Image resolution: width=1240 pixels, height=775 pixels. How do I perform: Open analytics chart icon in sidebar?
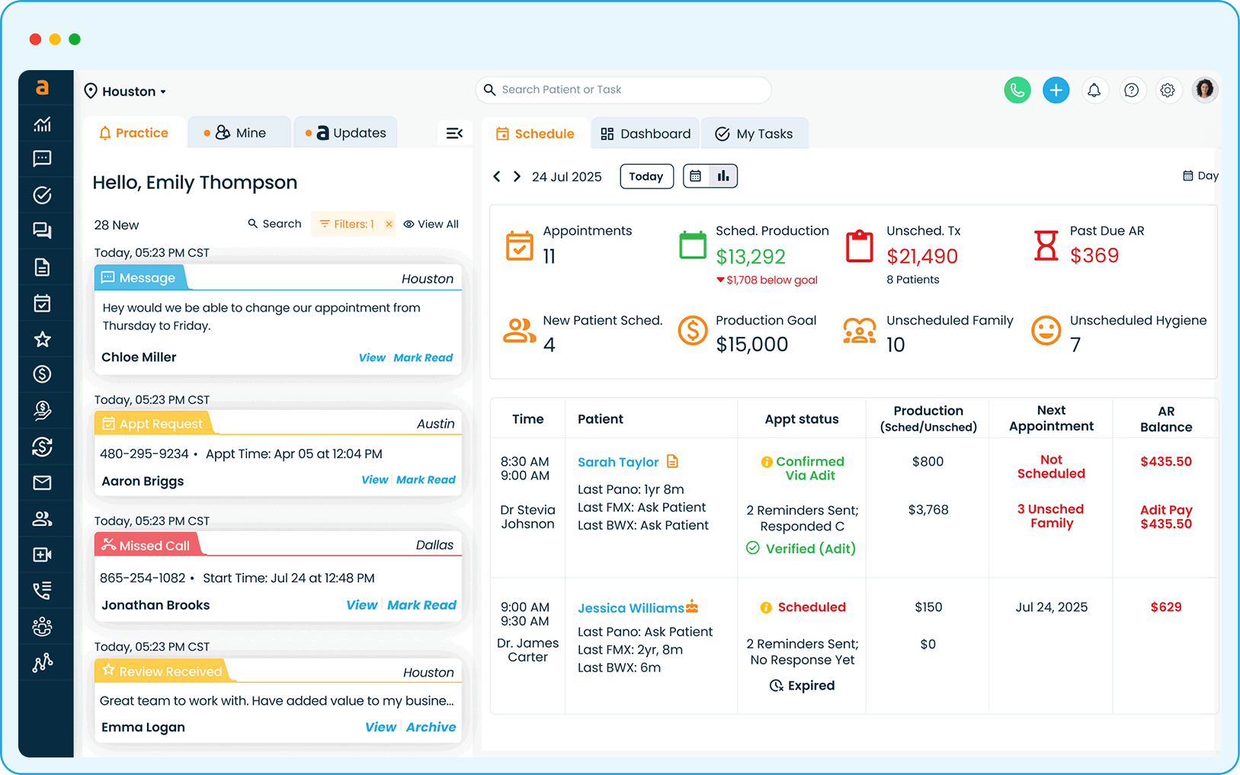click(x=43, y=124)
